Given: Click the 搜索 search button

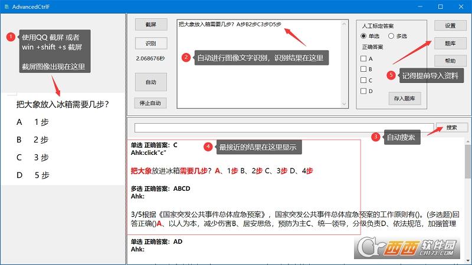Looking at the screenshot, I should coord(451,127).
